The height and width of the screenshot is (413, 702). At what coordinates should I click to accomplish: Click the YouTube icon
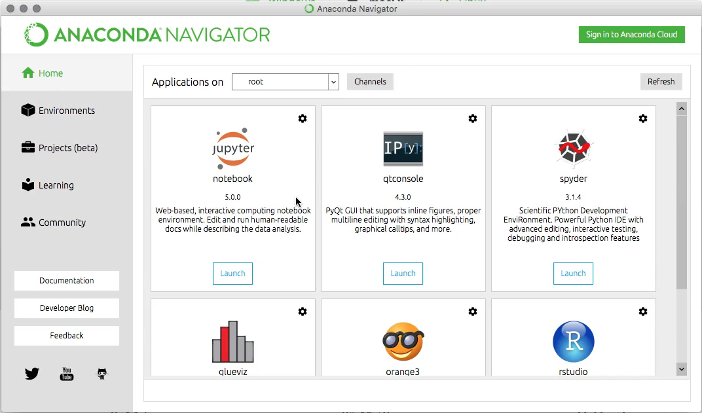tap(66, 374)
